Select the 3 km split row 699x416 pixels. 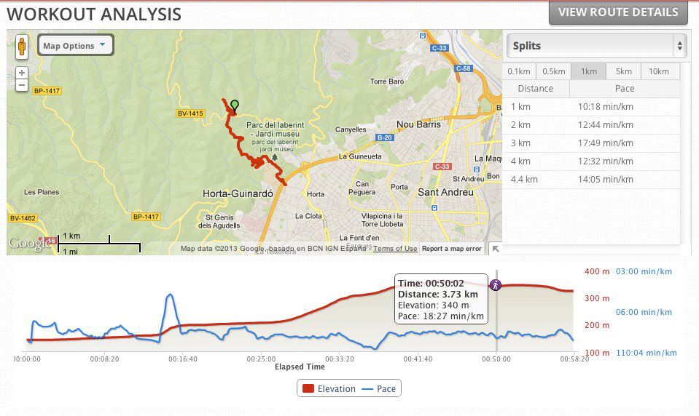point(591,143)
